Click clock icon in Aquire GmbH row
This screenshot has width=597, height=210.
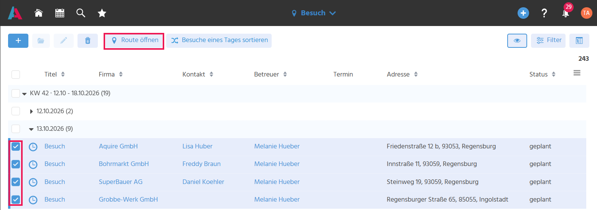tap(33, 147)
